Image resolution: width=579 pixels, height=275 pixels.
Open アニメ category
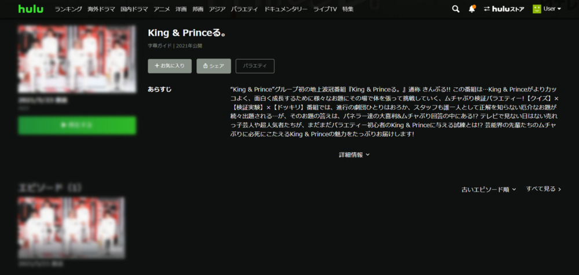[162, 9]
